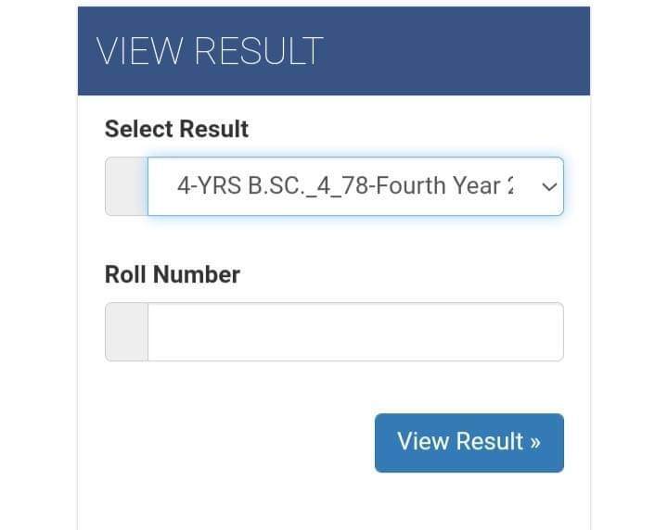Click the blank panel area below View Result
The width and height of the screenshot is (668, 530).
coord(334,500)
